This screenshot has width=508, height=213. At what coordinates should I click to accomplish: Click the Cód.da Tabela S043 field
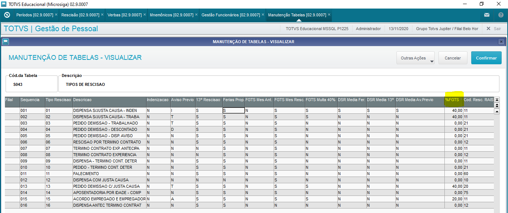coord(31,84)
